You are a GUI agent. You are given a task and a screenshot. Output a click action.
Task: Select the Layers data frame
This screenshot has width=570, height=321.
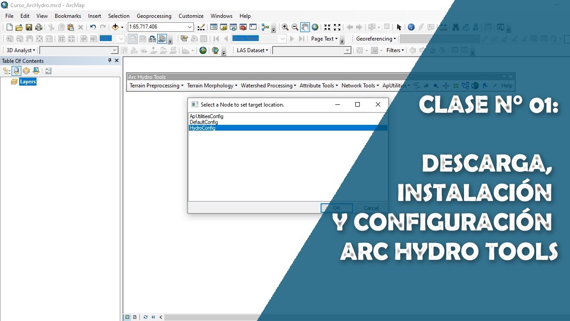point(28,82)
